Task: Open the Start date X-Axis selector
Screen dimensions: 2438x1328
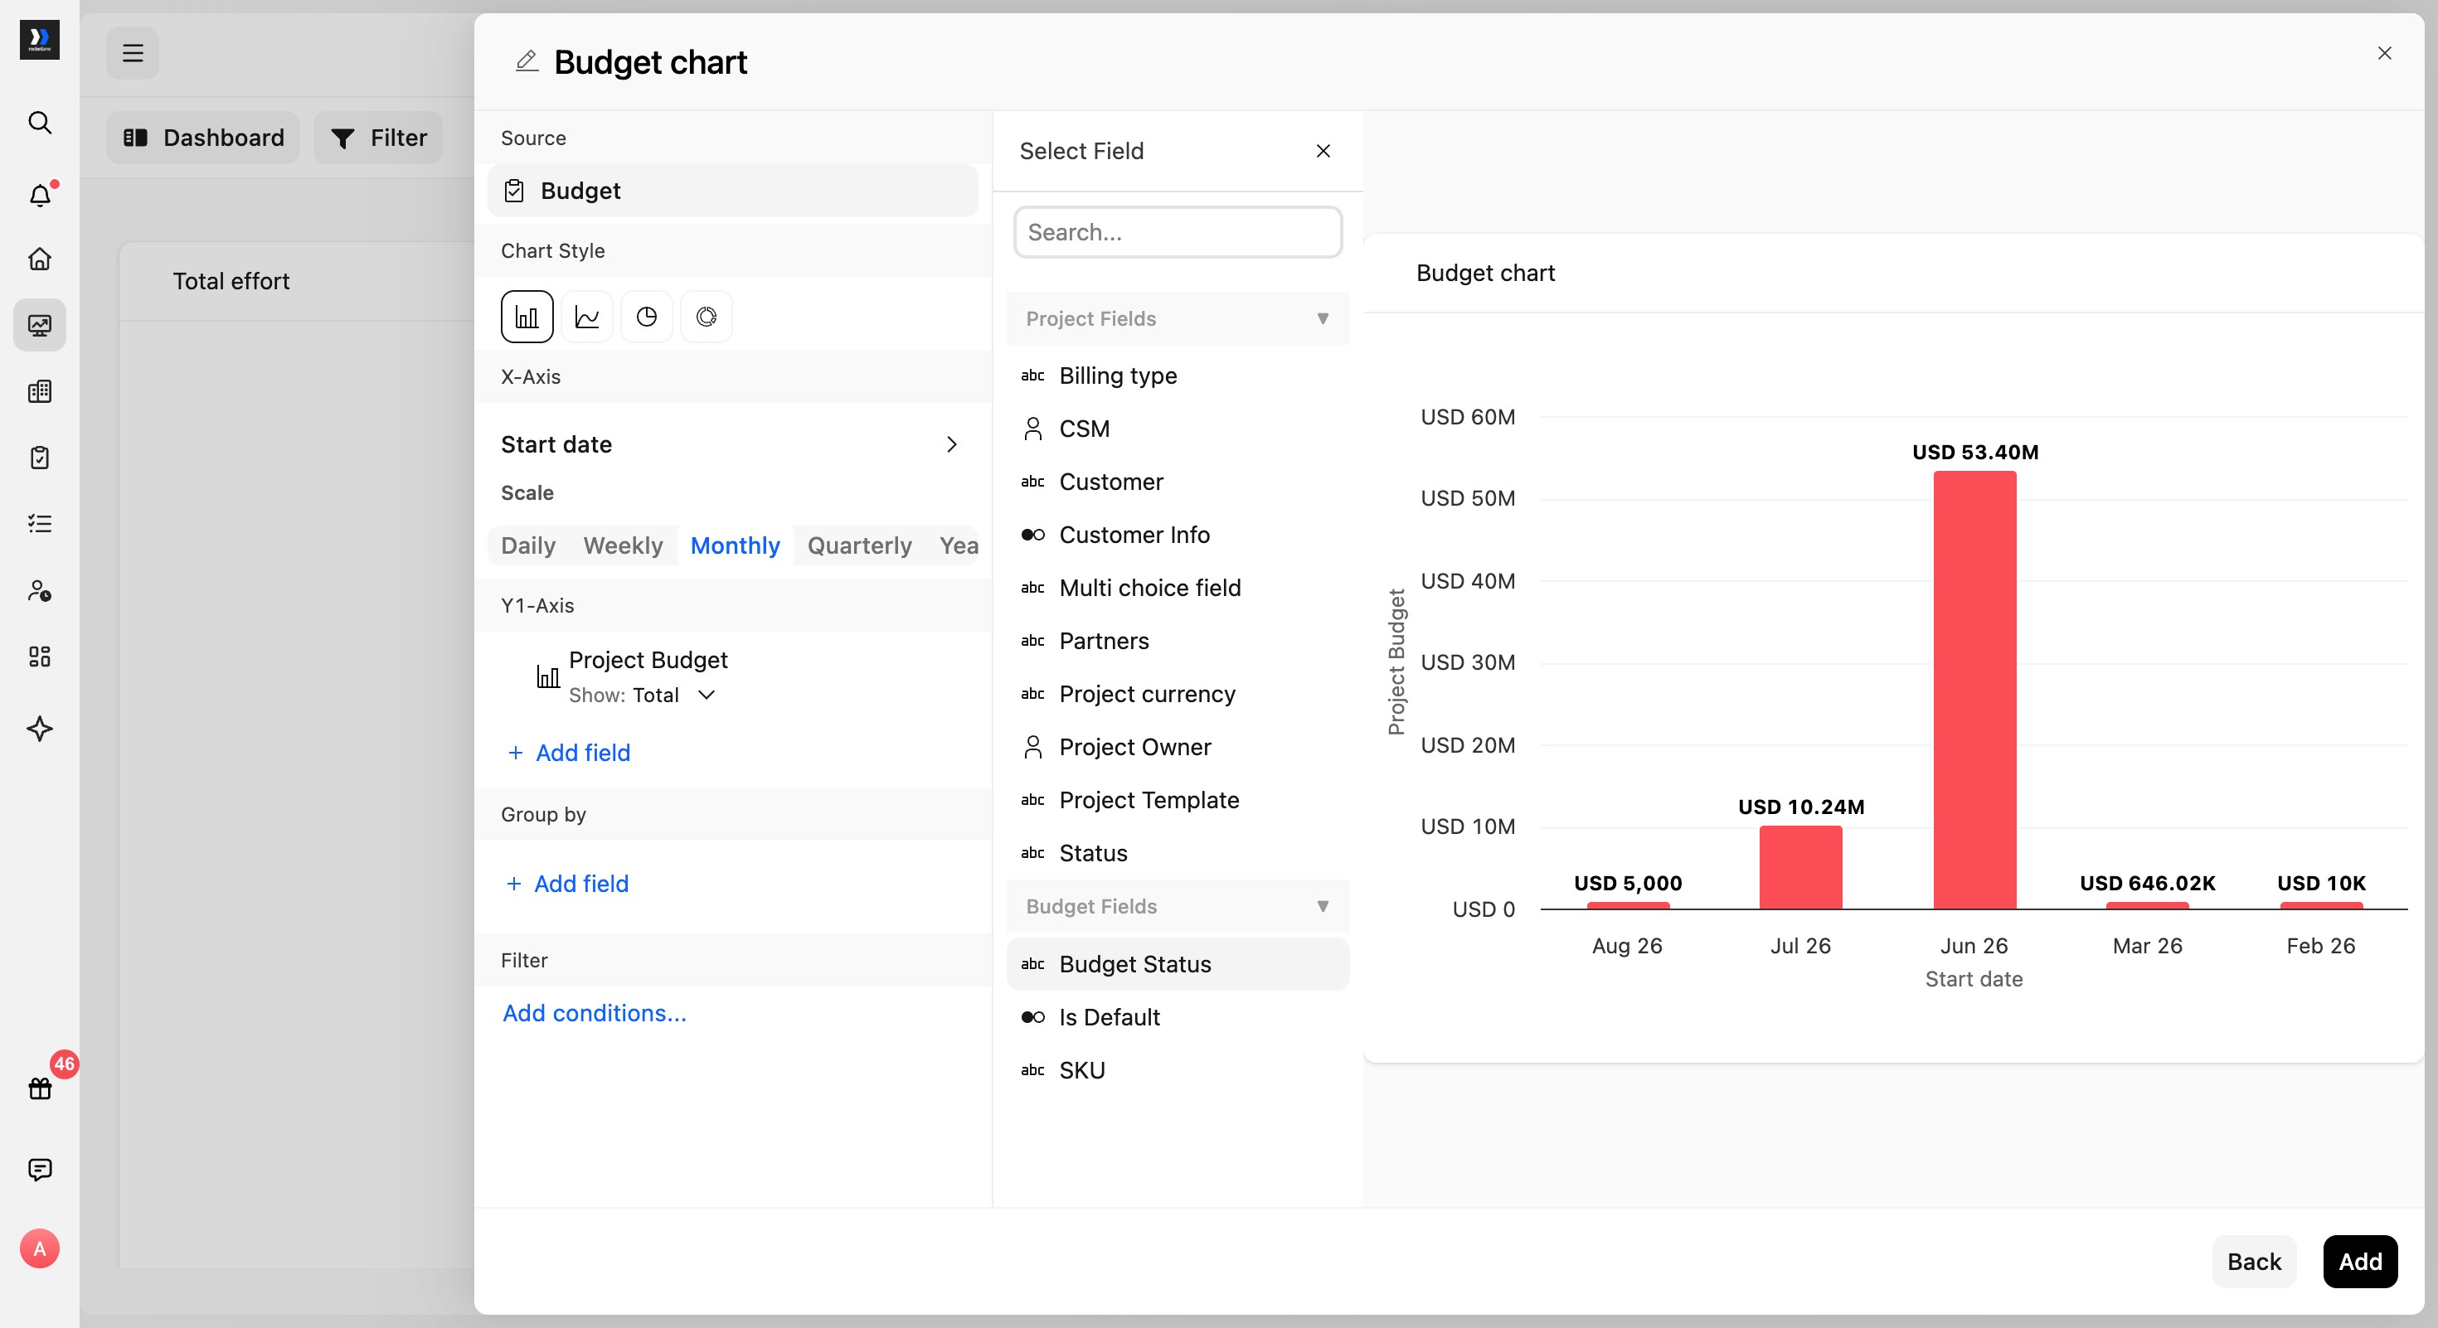Action: [732, 444]
